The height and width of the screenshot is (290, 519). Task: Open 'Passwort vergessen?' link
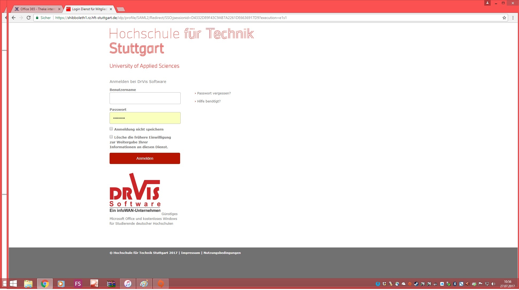click(x=214, y=93)
